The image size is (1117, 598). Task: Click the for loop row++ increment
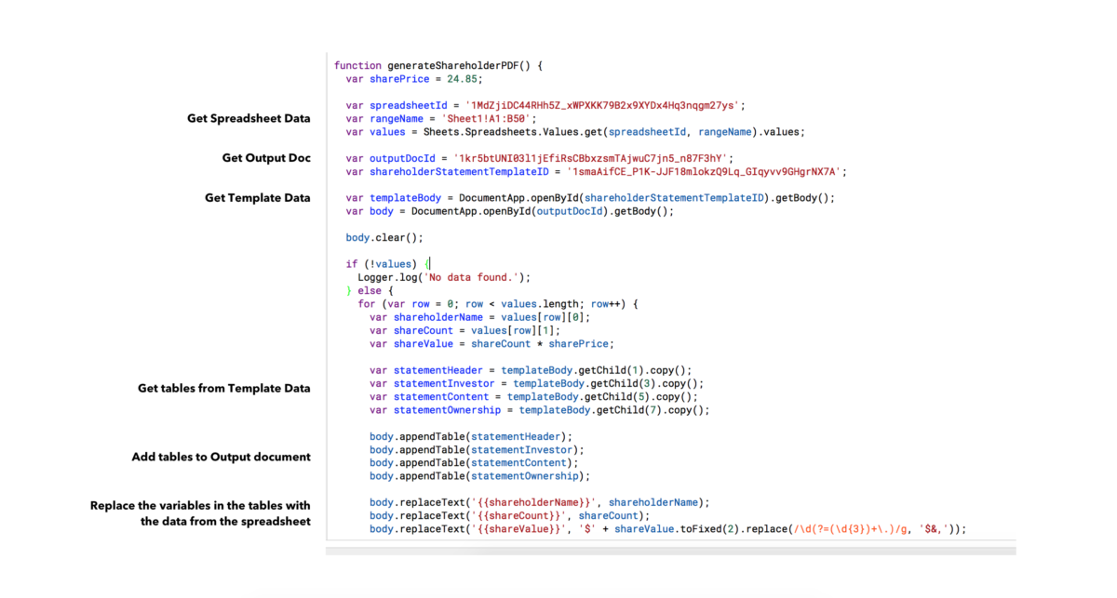click(606, 304)
